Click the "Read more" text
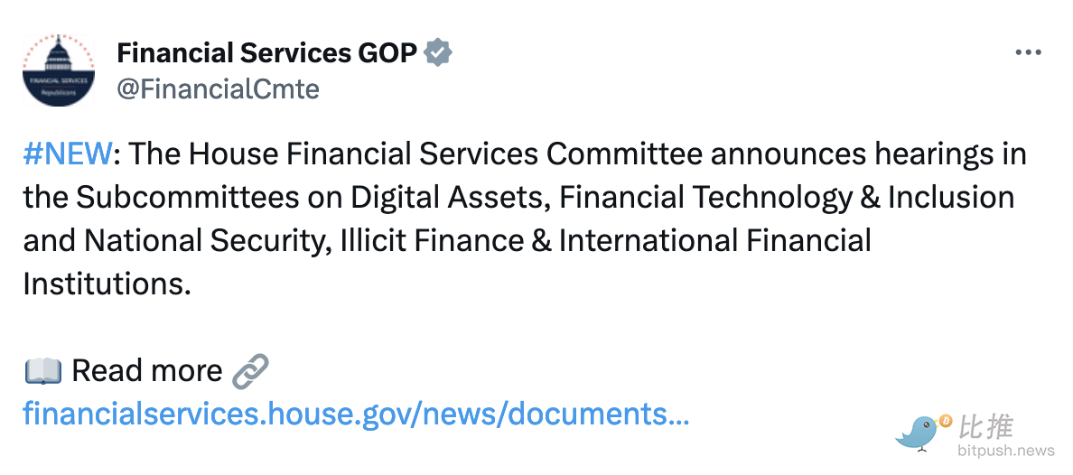 (x=146, y=370)
